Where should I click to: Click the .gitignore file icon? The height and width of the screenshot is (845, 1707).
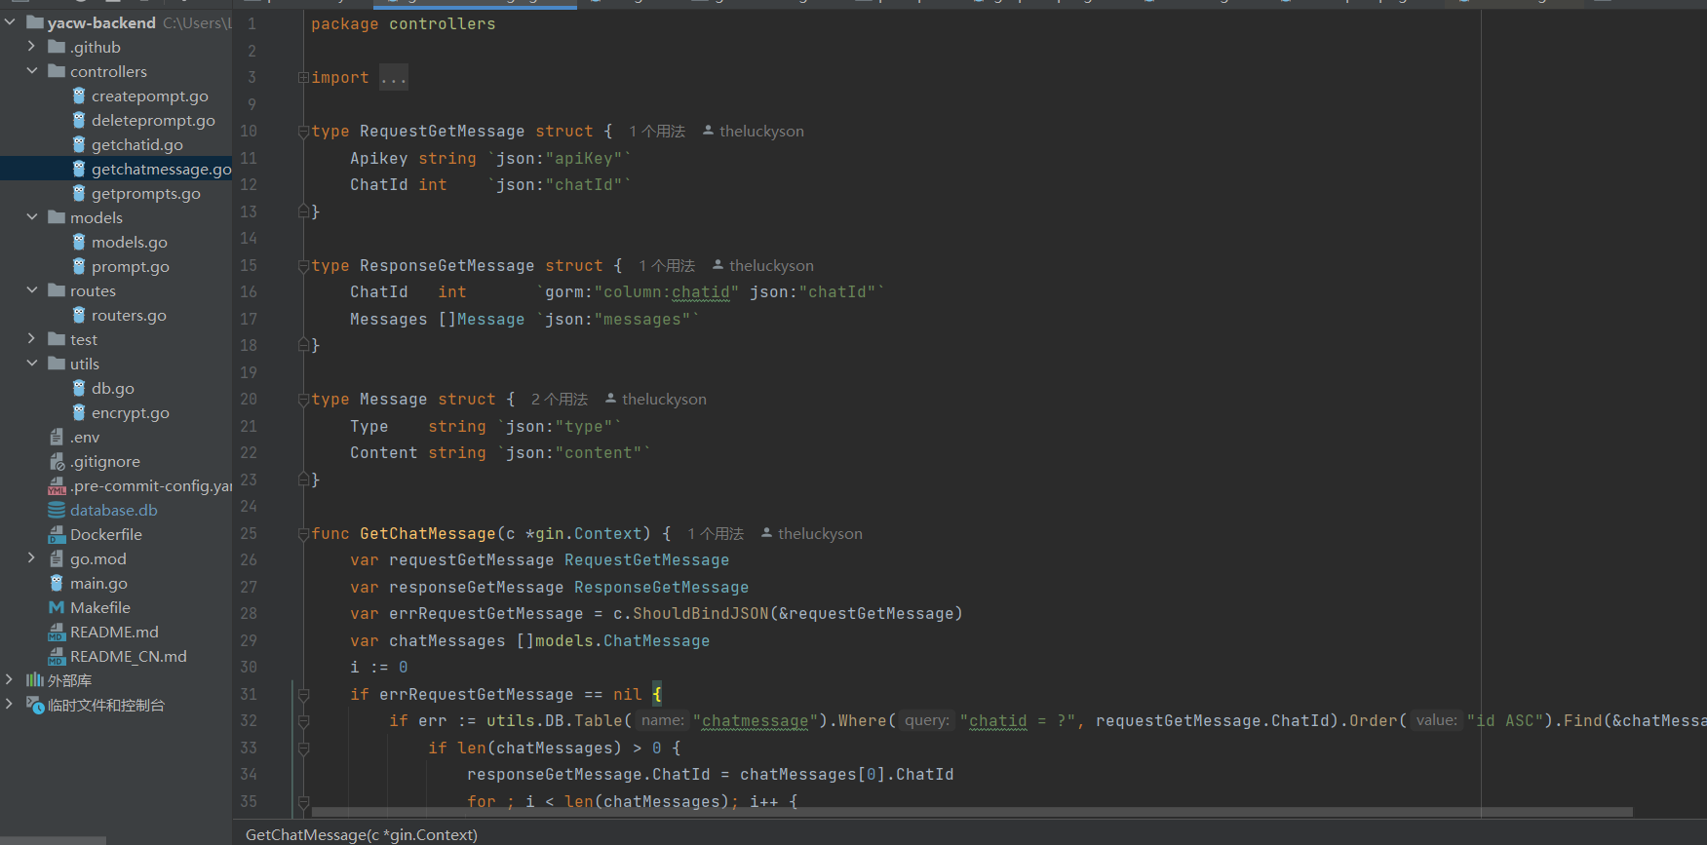point(57,461)
